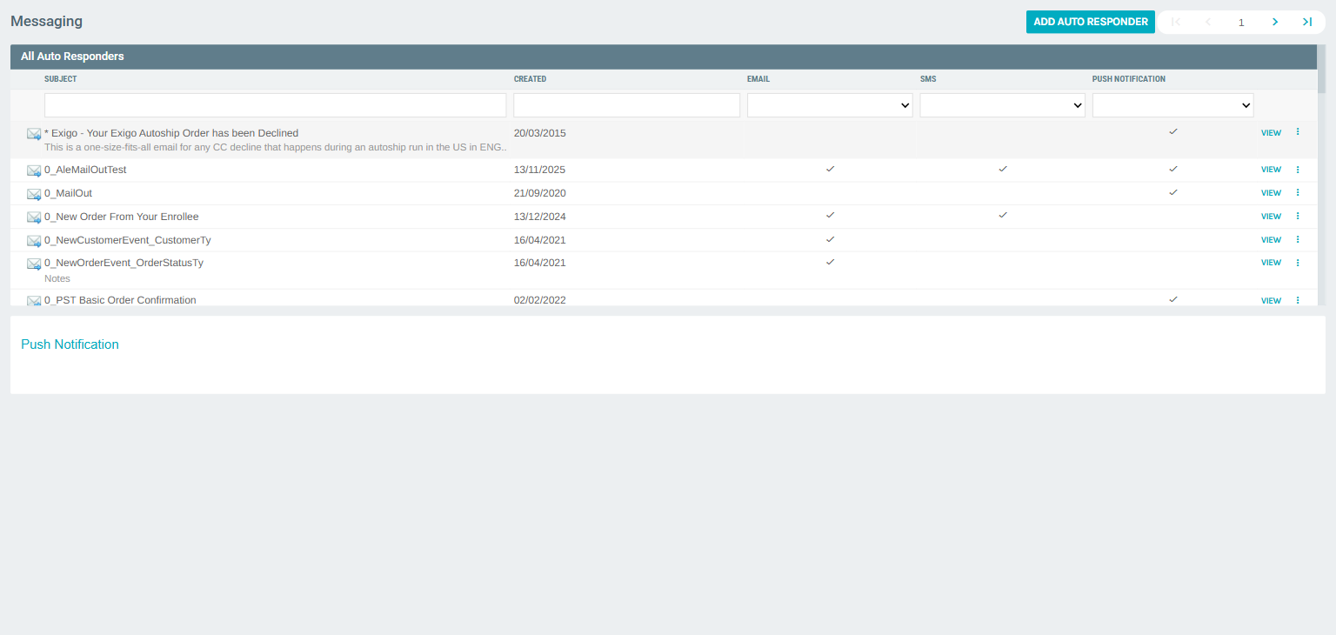Click Email checkmark for 0_NewCustomerEvent_CustomerTy
Viewport: 1336px width, 635px height.
point(830,238)
